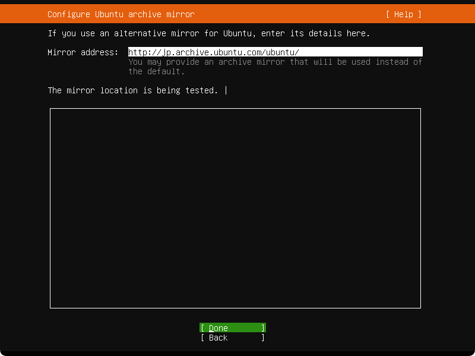Open the Help menu in header
This screenshot has height=356, width=475.
tap(404, 14)
